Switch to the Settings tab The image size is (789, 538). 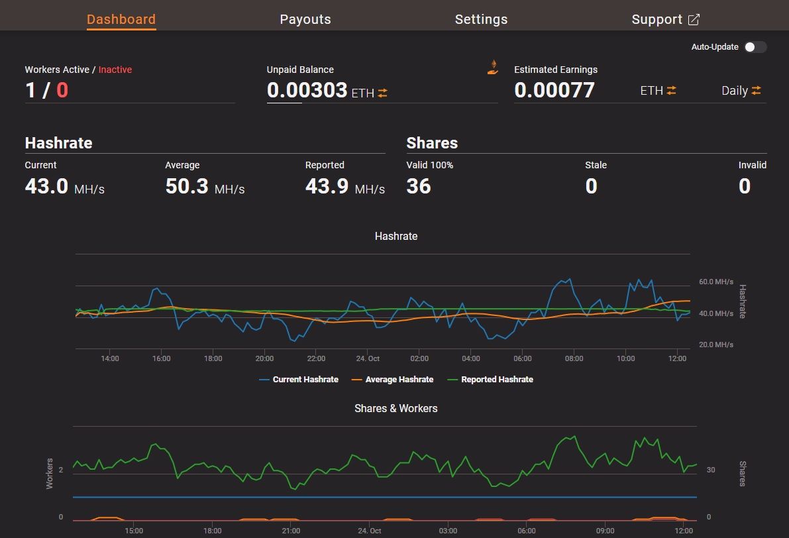(481, 19)
